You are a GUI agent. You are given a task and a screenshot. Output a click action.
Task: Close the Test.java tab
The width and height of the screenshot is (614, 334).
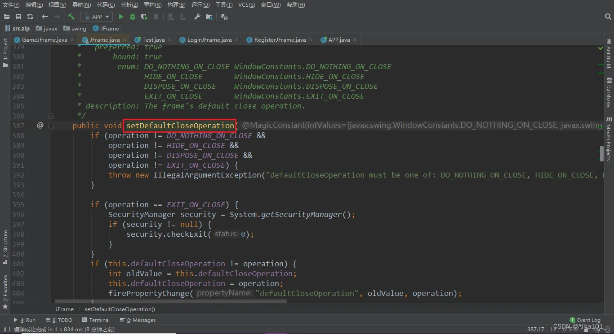pyautogui.click(x=169, y=40)
